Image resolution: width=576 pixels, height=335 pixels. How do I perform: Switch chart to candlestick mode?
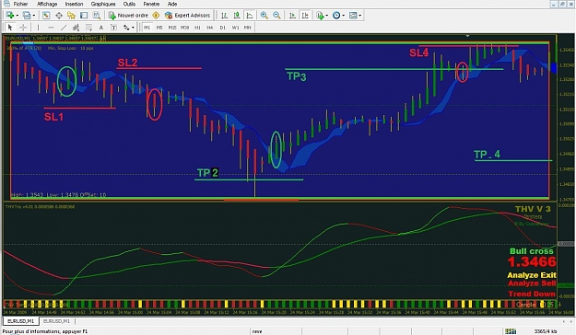pyautogui.click(x=237, y=16)
